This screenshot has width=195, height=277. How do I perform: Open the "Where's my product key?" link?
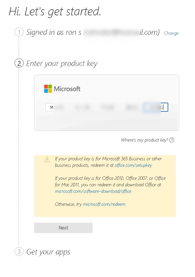(x=144, y=140)
